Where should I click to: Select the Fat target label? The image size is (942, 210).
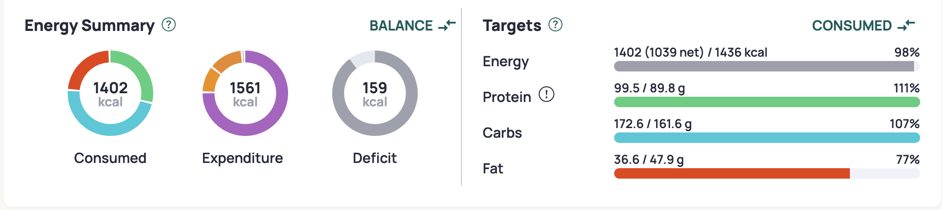pos(493,168)
